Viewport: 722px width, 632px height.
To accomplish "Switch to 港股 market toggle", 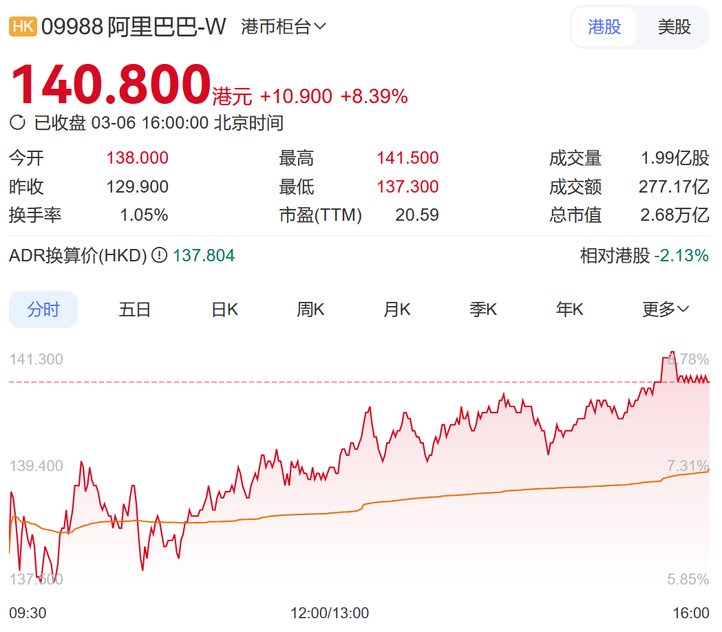I will 604,27.
